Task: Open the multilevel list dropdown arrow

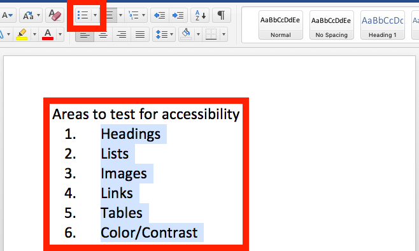Action: (x=144, y=15)
